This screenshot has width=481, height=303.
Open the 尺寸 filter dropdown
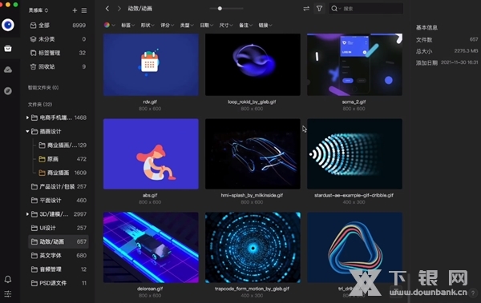[226, 25]
